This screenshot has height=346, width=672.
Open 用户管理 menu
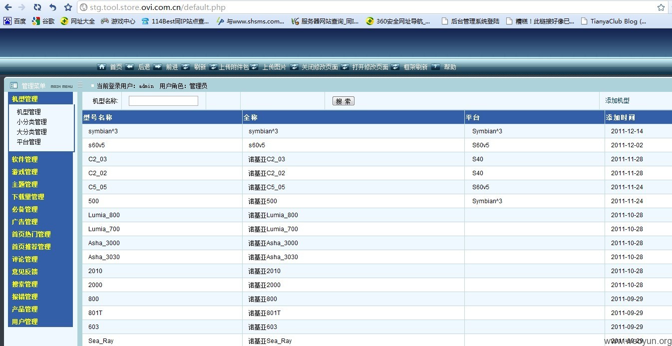click(41, 322)
